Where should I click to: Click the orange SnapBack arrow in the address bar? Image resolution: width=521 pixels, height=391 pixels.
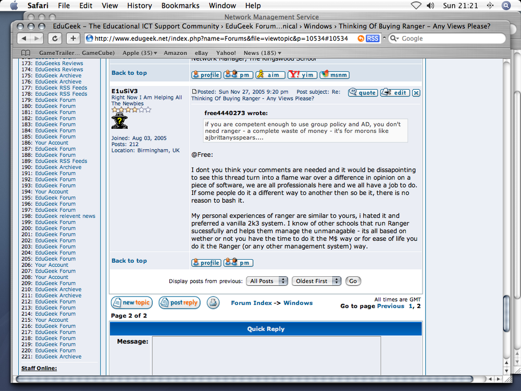(361, 39)
